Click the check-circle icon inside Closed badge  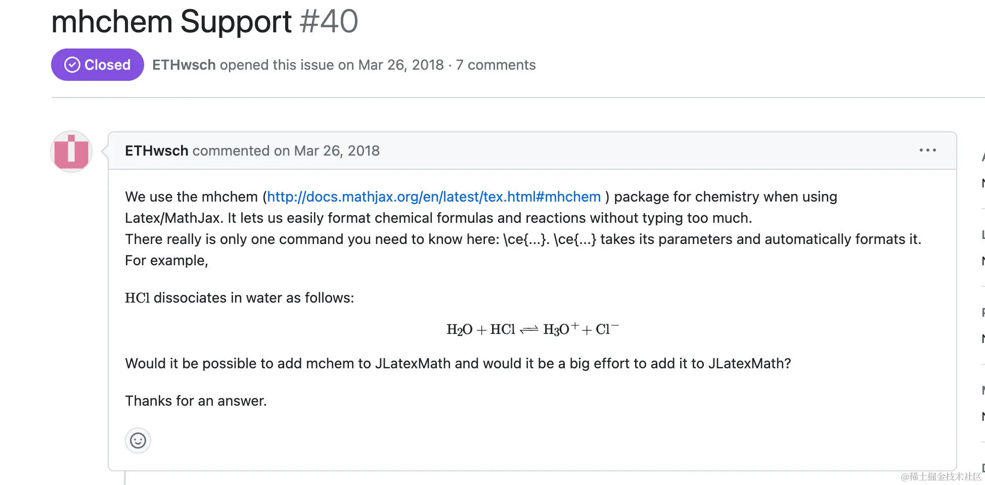72,65
